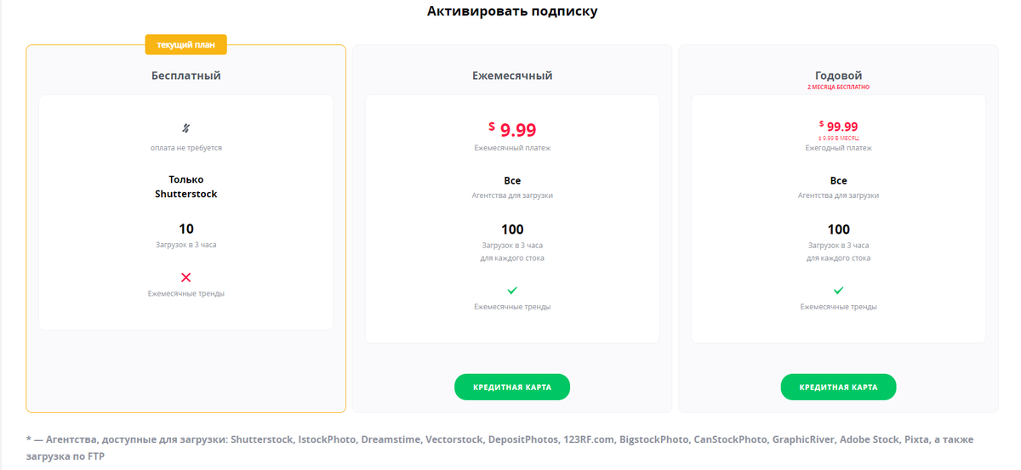
Task: Click the $9.99 monthly price
Action: (x=512, y=129)
